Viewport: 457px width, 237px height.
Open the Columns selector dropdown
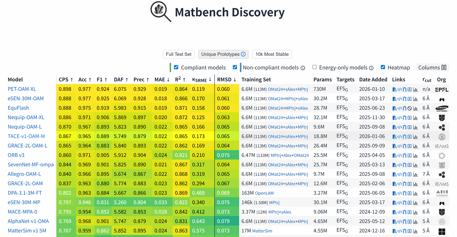(432, 68)
